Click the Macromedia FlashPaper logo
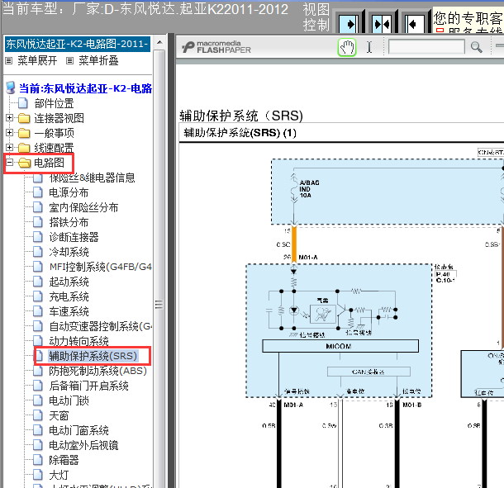 click(216, 47)
